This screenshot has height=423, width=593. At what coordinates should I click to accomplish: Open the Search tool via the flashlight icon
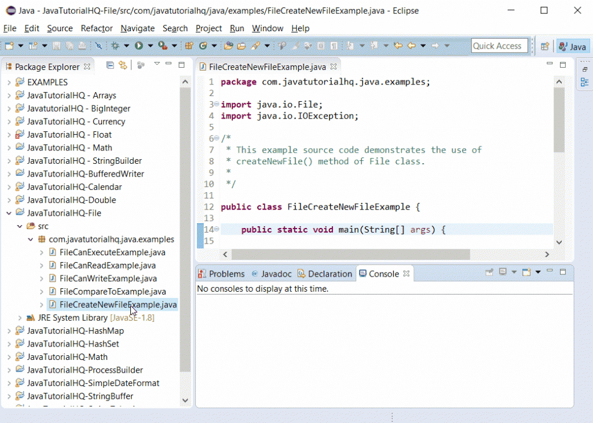pyautogui.click(x=100, y=45)
